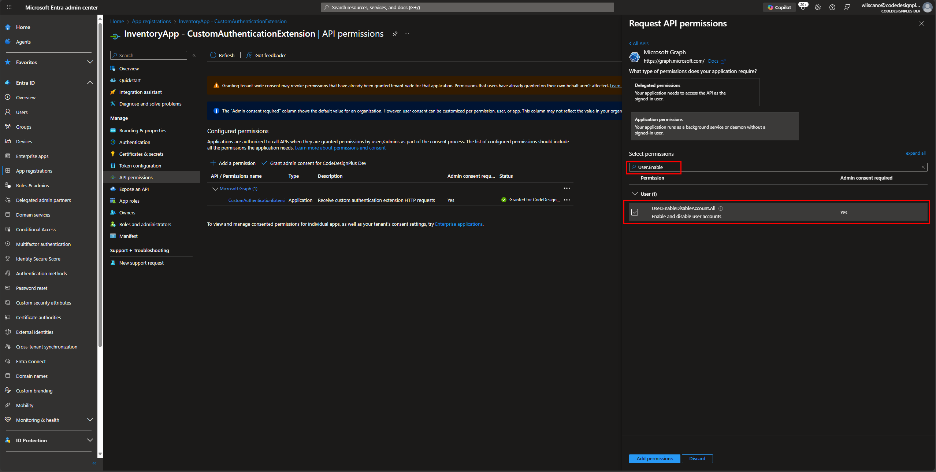Open App registrations in sidebar

pos(34,171)
